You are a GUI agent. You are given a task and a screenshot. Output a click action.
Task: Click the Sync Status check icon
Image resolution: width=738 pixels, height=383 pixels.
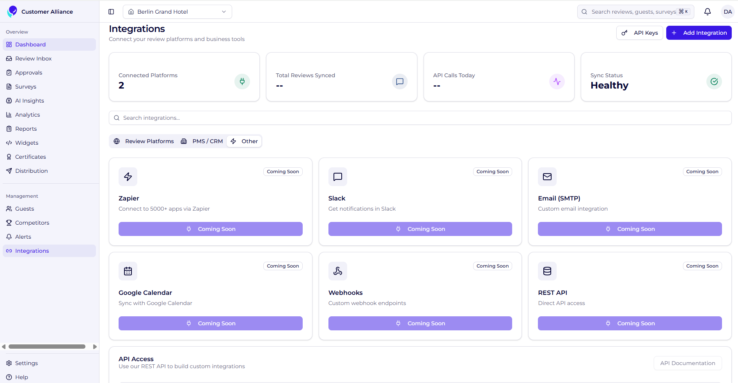pos(714,82)
